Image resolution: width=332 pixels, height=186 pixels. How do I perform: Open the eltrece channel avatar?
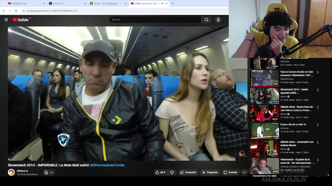pyautogui.click(x=11, y=172)
